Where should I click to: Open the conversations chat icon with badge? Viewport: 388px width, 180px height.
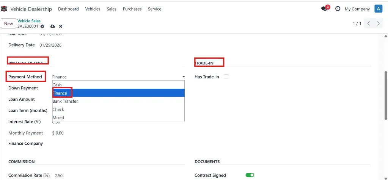click(325, 8)
